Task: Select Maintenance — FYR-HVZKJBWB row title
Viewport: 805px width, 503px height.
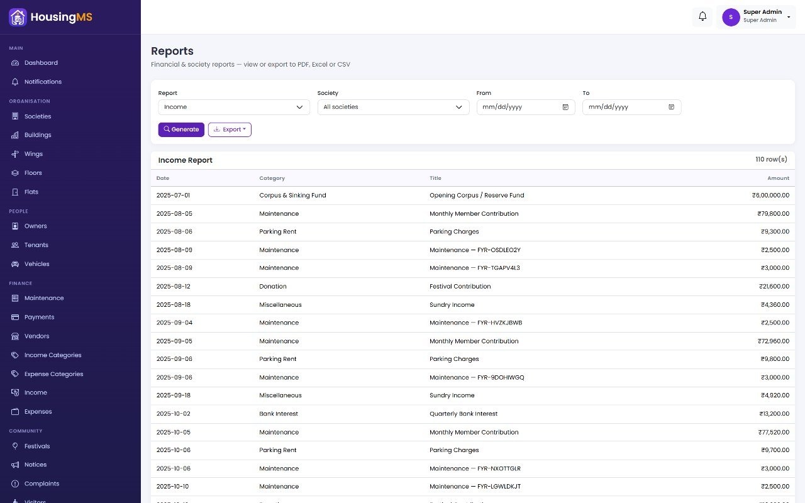Action: pos(475,323)
